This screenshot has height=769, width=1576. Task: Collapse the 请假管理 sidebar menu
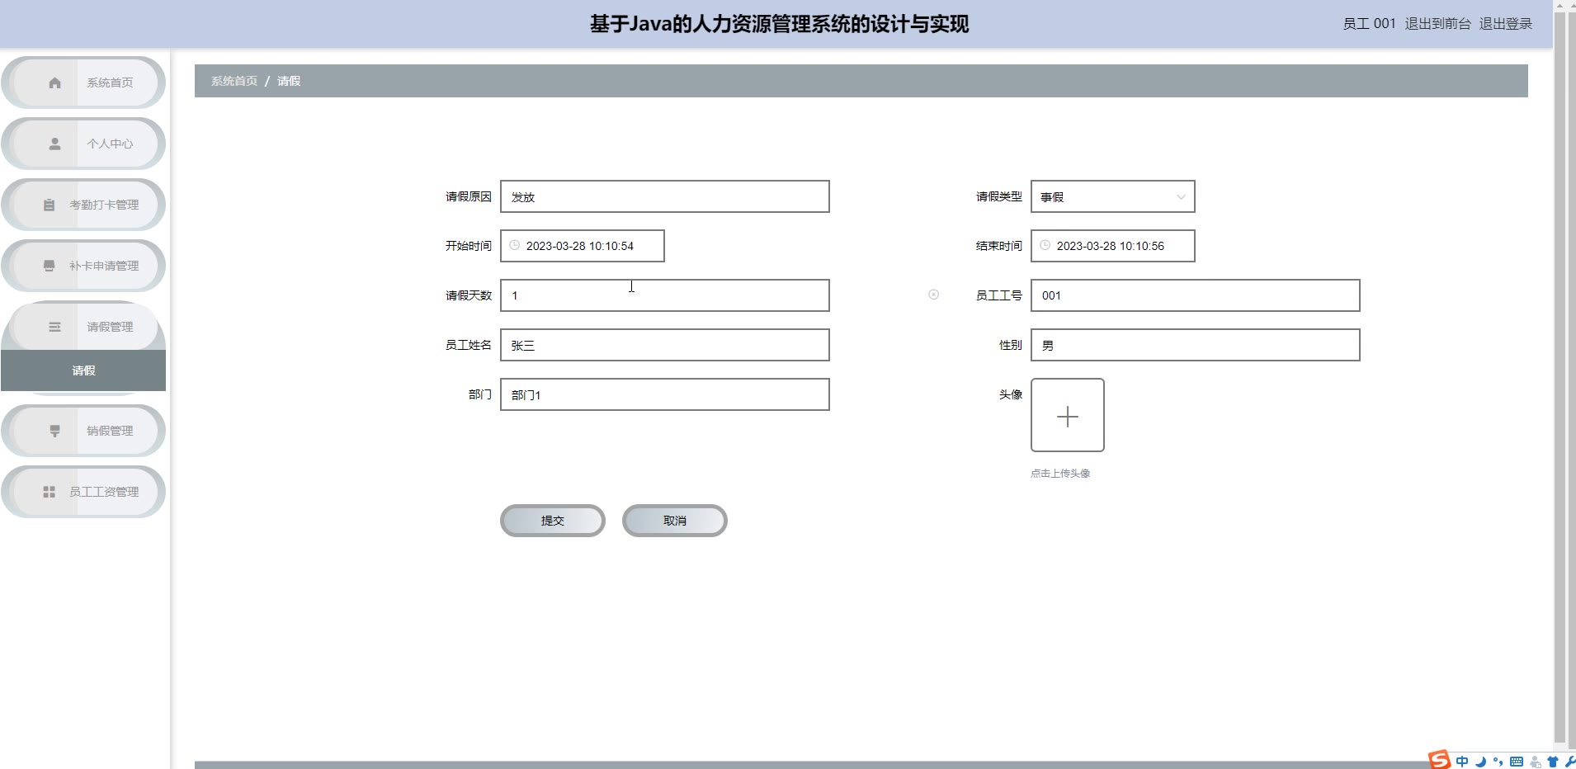(83, 327)
